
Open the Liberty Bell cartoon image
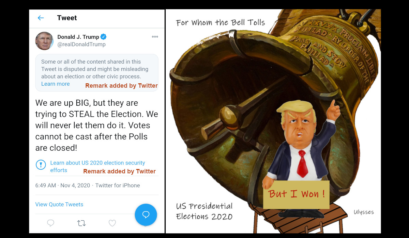273,121
